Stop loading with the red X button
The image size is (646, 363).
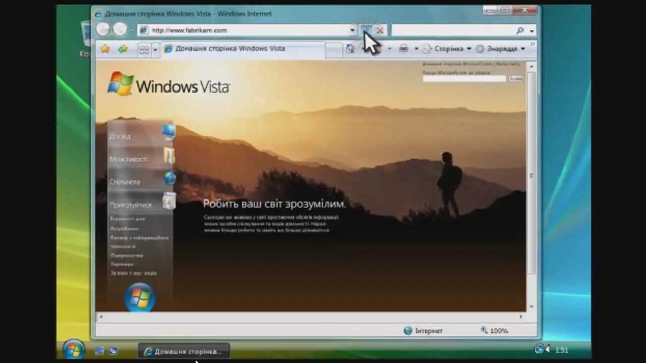click(x=380, y=30)
